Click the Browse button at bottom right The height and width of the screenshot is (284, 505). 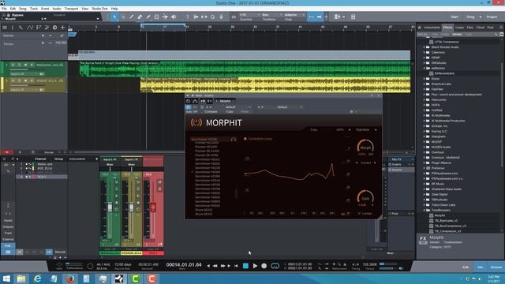496,267
